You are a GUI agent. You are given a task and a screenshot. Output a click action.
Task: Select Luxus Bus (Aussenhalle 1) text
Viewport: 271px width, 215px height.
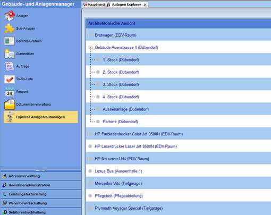tap(118, 171)
